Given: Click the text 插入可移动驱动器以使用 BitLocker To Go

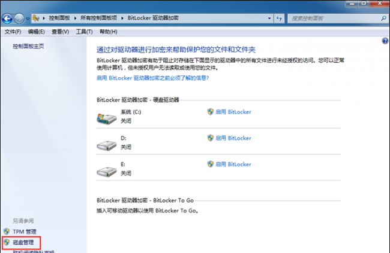Looking at the screenshot, I should 147,211.
